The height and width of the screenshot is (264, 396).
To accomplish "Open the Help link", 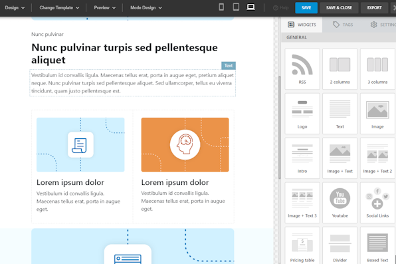I will coord(281,8).
